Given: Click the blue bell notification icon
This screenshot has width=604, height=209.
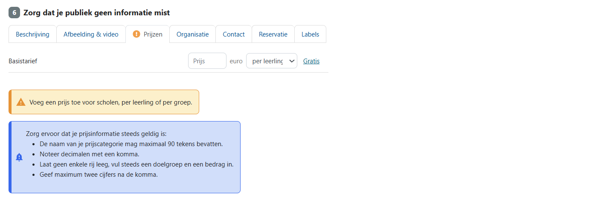Looking at the screenshot, I should point(19,157).
